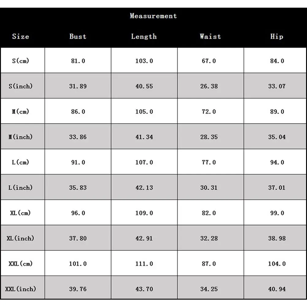The image size is (307, 307).
Task: Click the 81.0 bust value cell
Action: pos(78,61)
